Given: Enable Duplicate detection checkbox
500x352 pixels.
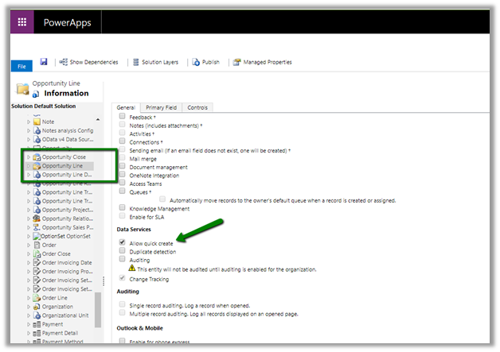Looking at the screenshot, I should coord(122,251).
